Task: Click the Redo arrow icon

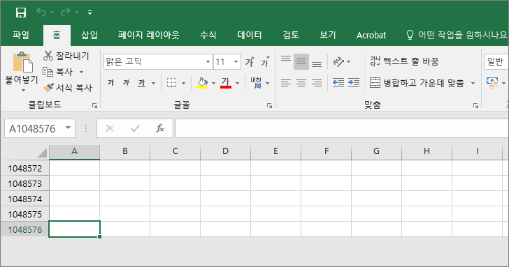Action: [x=66, y=13]
